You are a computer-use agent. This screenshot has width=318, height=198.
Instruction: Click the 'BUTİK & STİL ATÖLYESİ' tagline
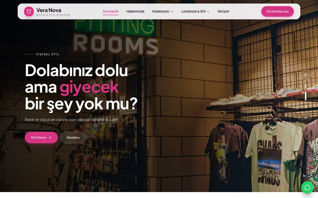tap(53, 15)
